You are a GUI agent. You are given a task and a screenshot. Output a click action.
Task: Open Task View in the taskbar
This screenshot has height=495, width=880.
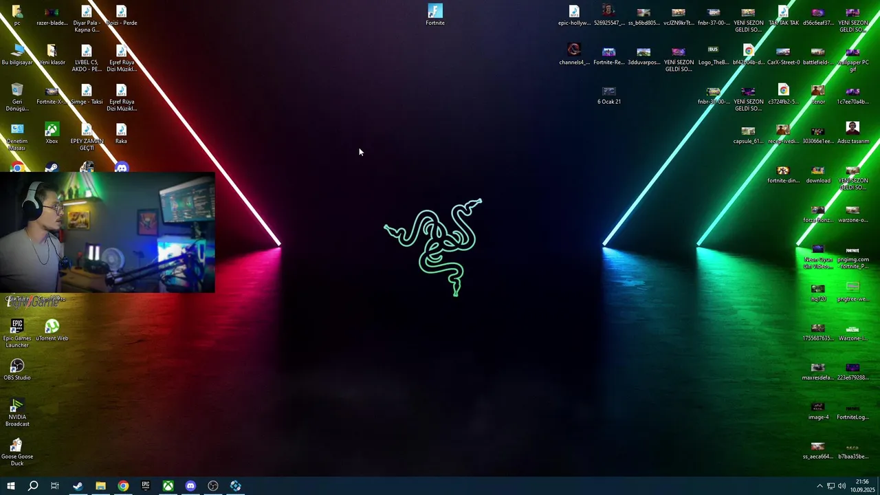click(x=55, y=486)
